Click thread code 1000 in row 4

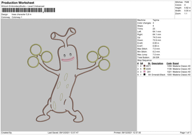[169, 75]
